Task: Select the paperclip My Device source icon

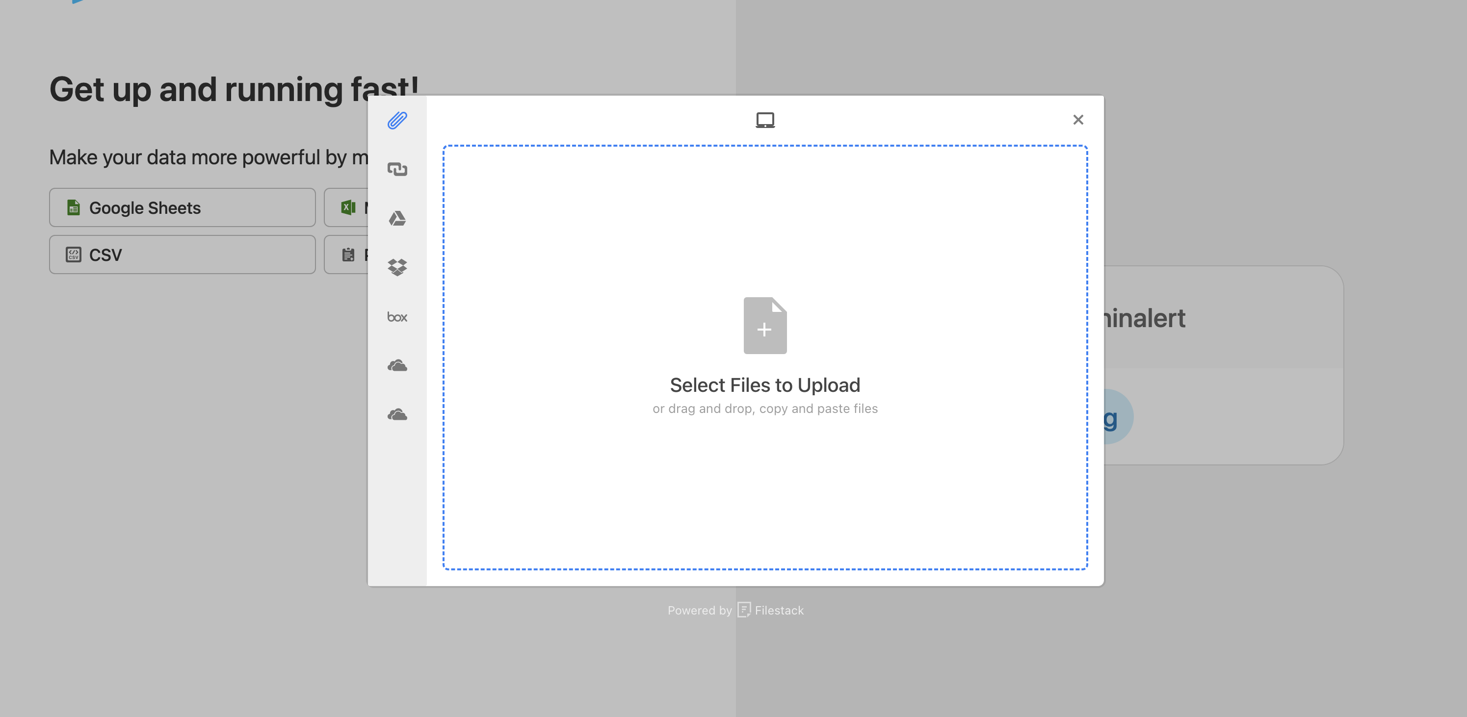Action: coord(397,120)
